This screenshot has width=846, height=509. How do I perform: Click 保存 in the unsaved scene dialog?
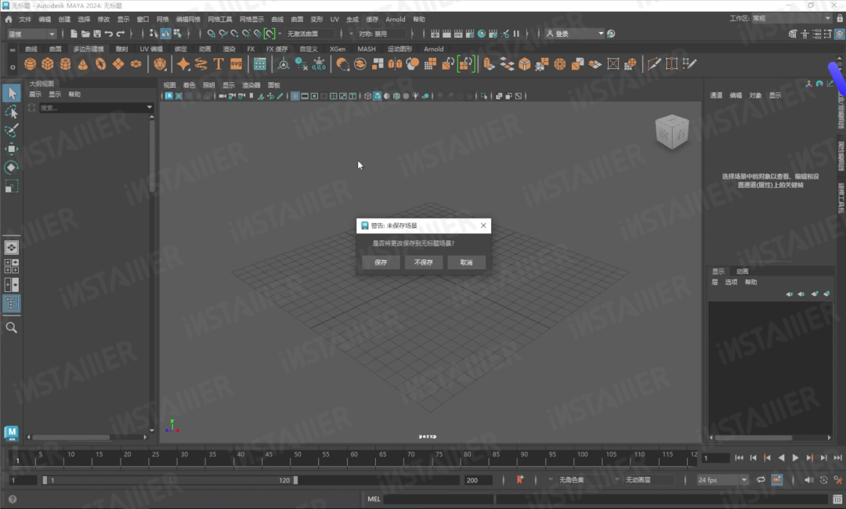(381, 262)
